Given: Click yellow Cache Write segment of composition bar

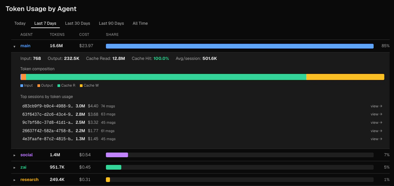Looking at the screenshot, I should (345, 77).
